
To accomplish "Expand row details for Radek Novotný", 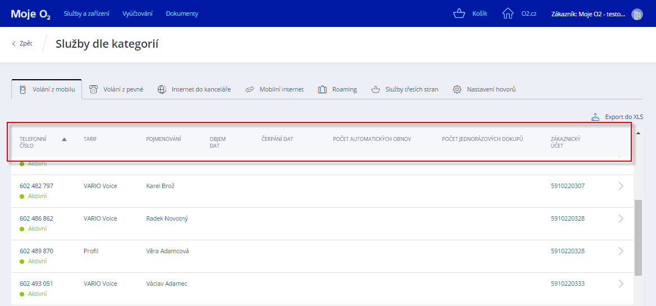I will 621,218.
